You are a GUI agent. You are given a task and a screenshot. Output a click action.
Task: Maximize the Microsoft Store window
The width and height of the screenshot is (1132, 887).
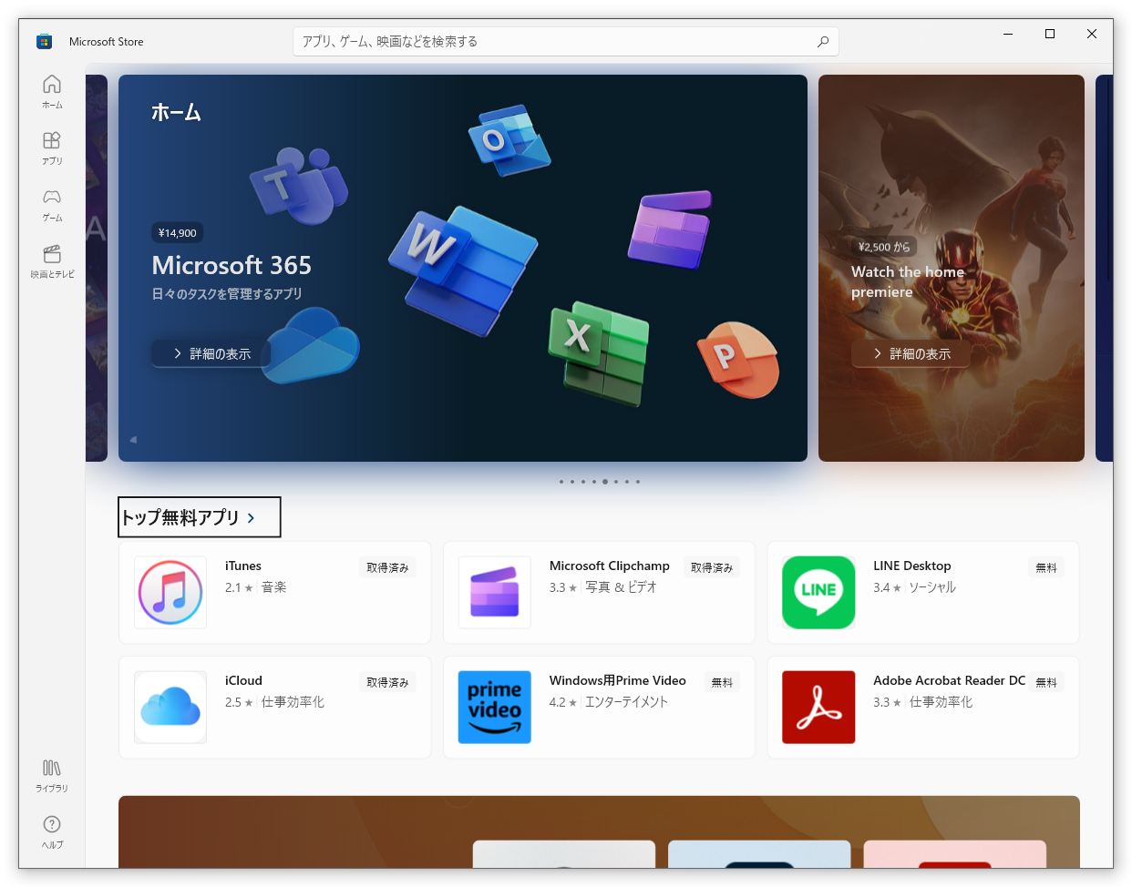[1050, 34]
